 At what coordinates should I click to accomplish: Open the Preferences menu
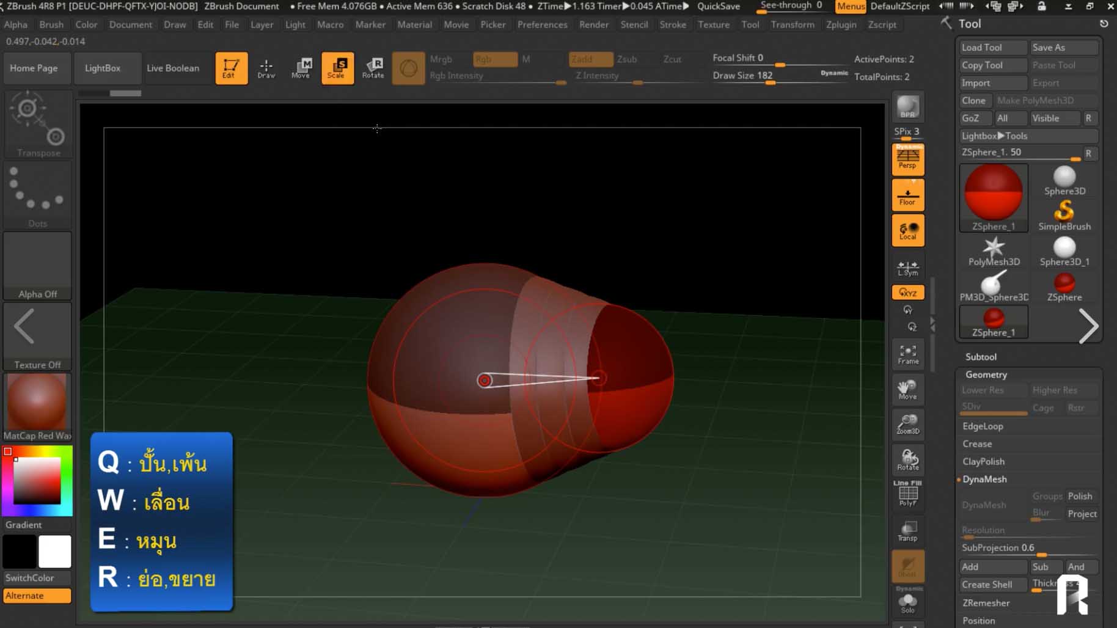pos(542,24)
